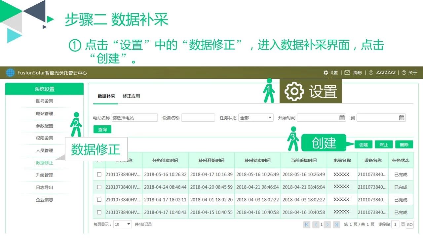This screenshot has width=423, height=238.
Task: Click the last-page navigation arrow
Action: [336, 224]
